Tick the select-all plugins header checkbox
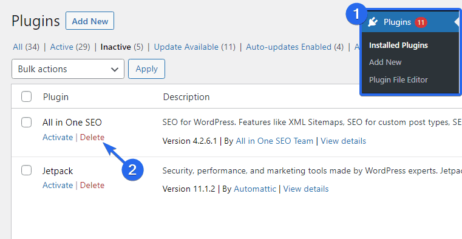The height and width of the screenshot is (239, 462). 27,96
